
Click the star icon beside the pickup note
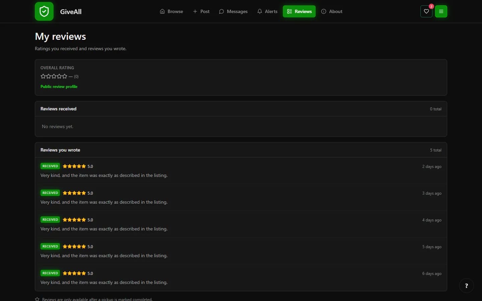pos(37,299)
